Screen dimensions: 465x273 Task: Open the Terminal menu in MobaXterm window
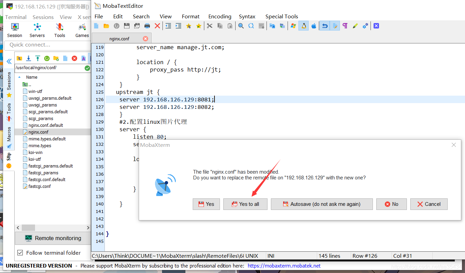tap(16, 17)
